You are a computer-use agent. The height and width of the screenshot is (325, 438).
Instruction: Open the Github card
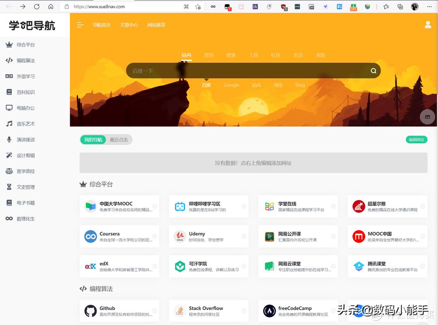pos(119,311)
